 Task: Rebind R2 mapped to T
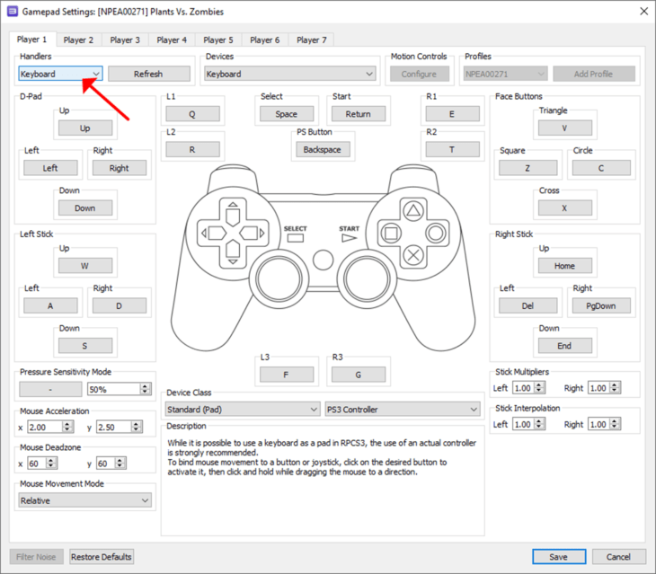(x=452, y=150)
